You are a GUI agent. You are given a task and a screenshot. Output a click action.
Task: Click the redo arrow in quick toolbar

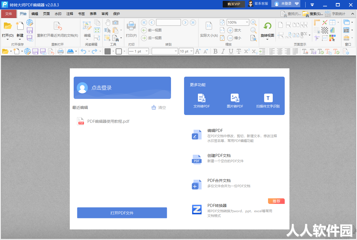click(95, 51)
